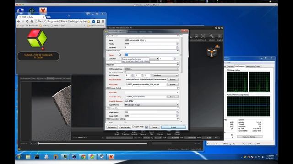Enable Expert Mode checkbox
293x164 pixels.
[133, 127]
